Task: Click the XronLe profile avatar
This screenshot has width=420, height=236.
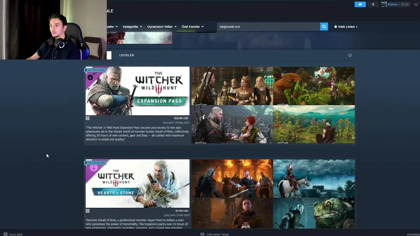Action: [384, 4]
